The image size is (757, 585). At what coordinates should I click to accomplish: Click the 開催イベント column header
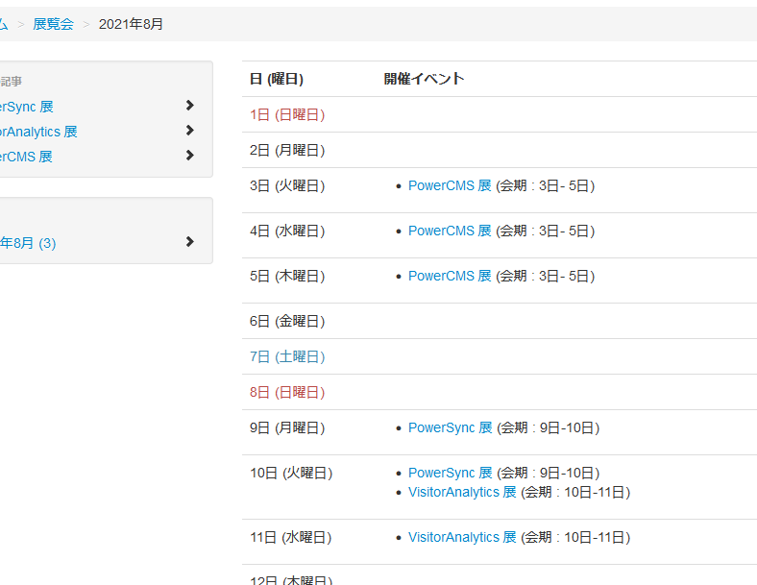[x=424, y=79]
